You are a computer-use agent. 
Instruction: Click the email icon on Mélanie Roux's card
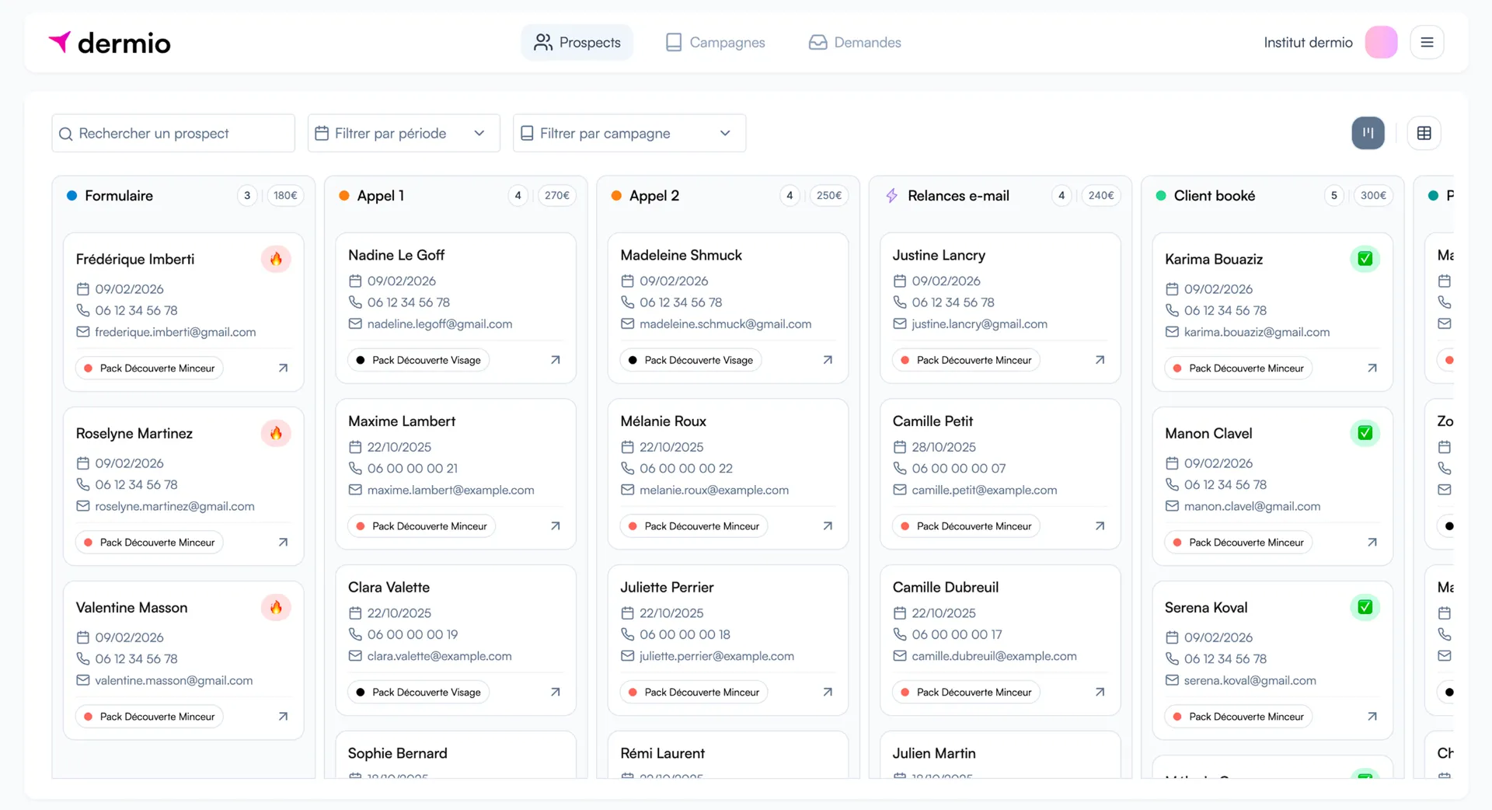coord(627,490)
